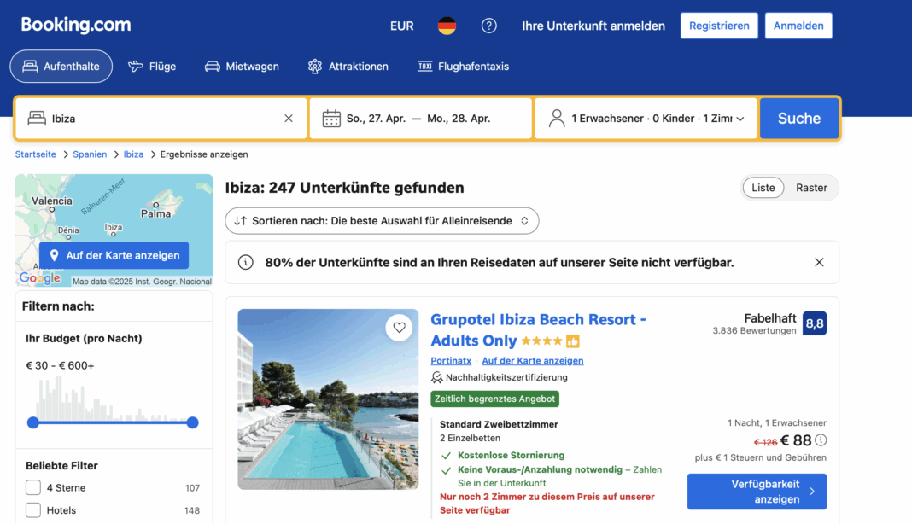Click the German flag language icon
Image resolution: width=912 pixels, height=524 pixels.
tap(447, 26)
